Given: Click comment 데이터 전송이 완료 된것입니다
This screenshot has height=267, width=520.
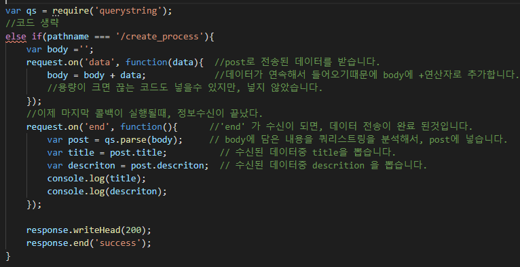Looking at the screenshot, I should [341, 126].
